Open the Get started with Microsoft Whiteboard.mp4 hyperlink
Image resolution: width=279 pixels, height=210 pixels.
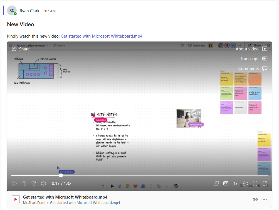tap(102, 36)
